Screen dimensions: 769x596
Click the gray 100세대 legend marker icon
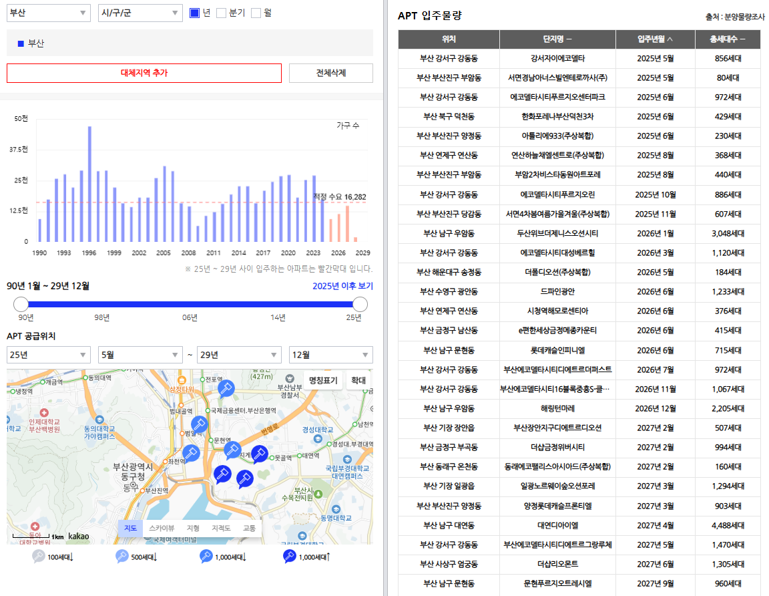click(38, 556)
